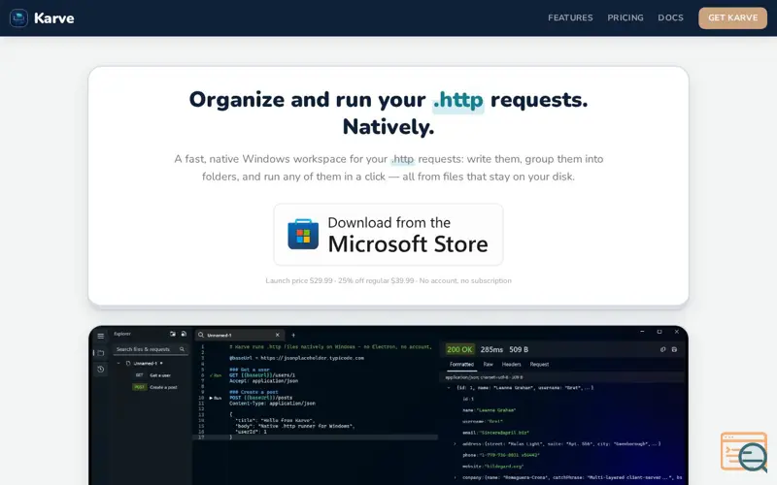Viewport: 777px width, 485px height.
Task: Click the Unnamed-1 file icon in Explorer
Action: [x=128, y=363]
